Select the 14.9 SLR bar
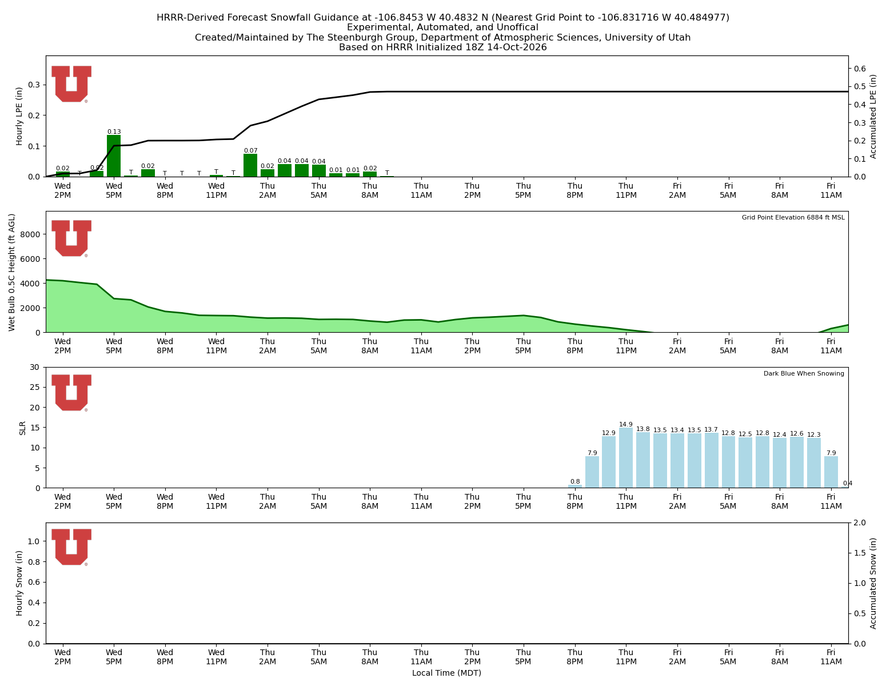 click(x=626, y=458)
